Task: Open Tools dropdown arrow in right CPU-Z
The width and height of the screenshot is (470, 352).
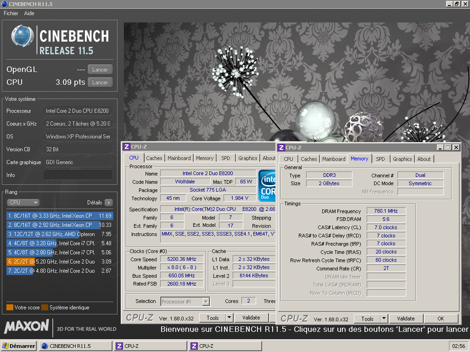Action: (384, 319)
